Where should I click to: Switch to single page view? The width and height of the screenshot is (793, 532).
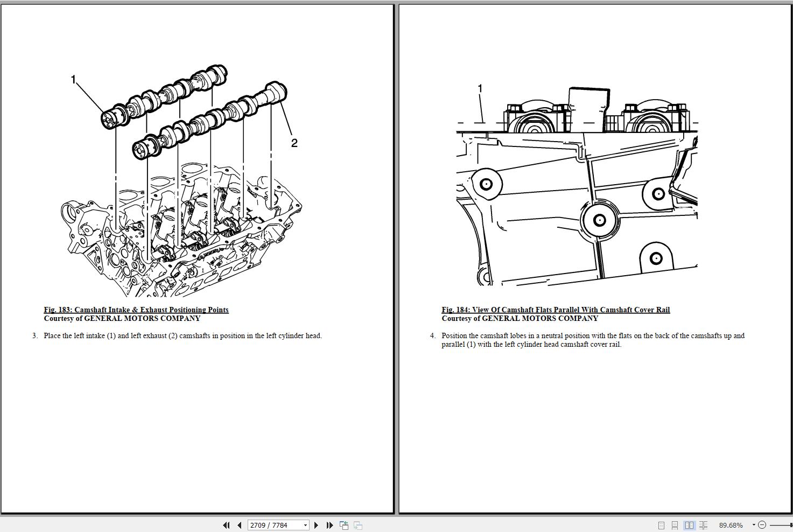(x=661, y=525)
